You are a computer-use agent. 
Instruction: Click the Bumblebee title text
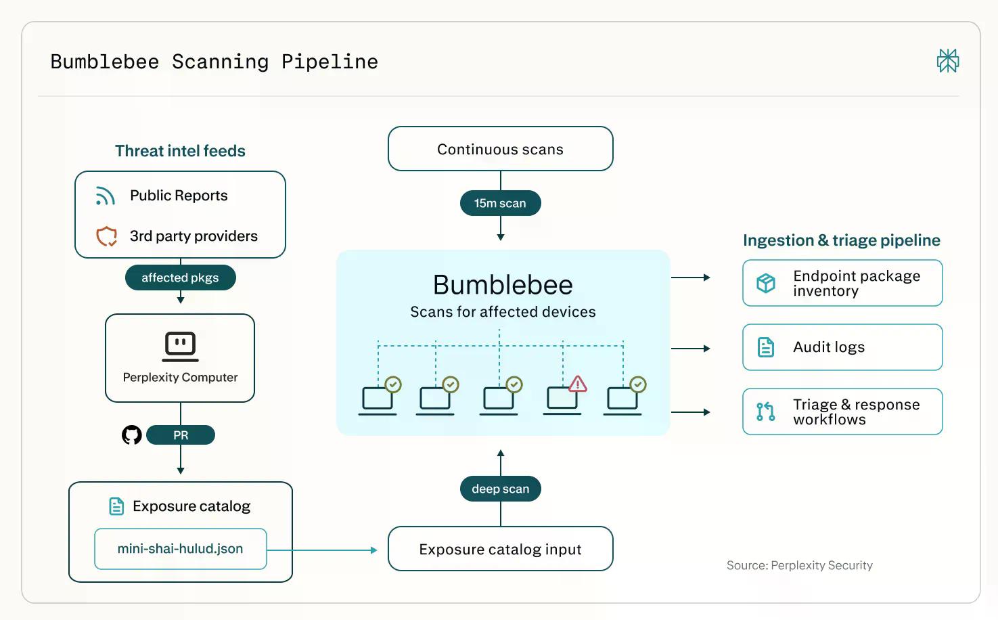503,285
